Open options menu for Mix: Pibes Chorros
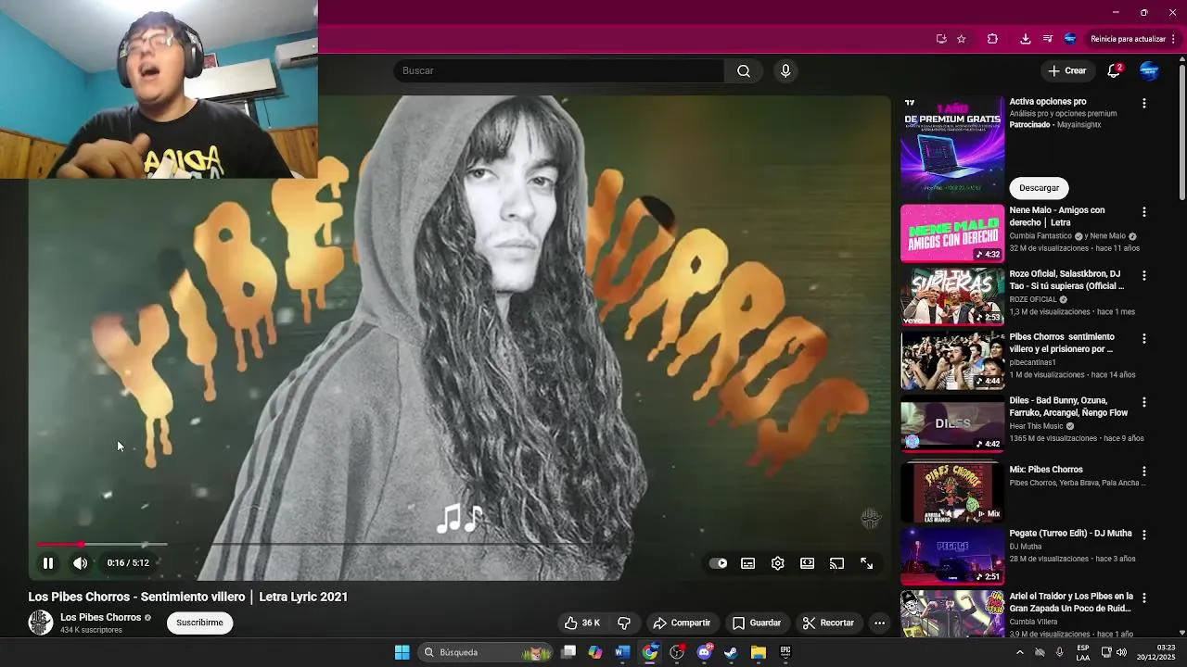The height and width of the screenshot is (667, 1187). click(1144, 472)
